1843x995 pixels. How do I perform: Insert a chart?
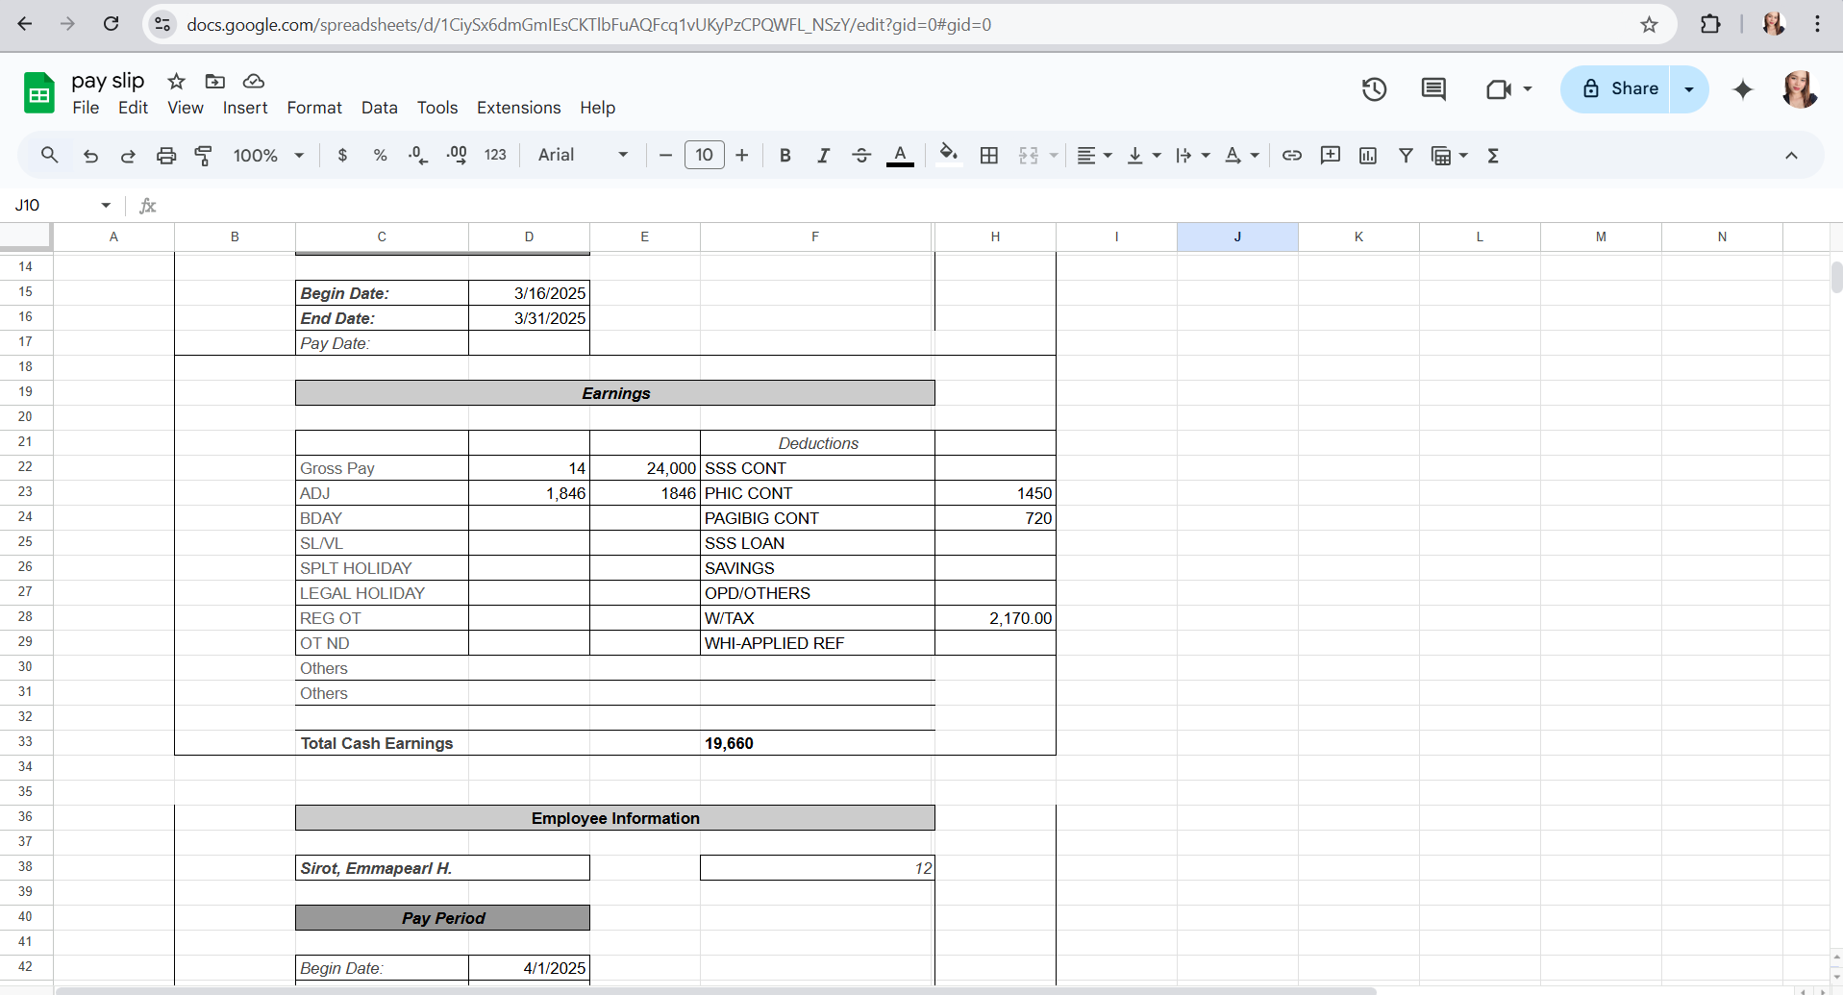[x=1368, y=155]
